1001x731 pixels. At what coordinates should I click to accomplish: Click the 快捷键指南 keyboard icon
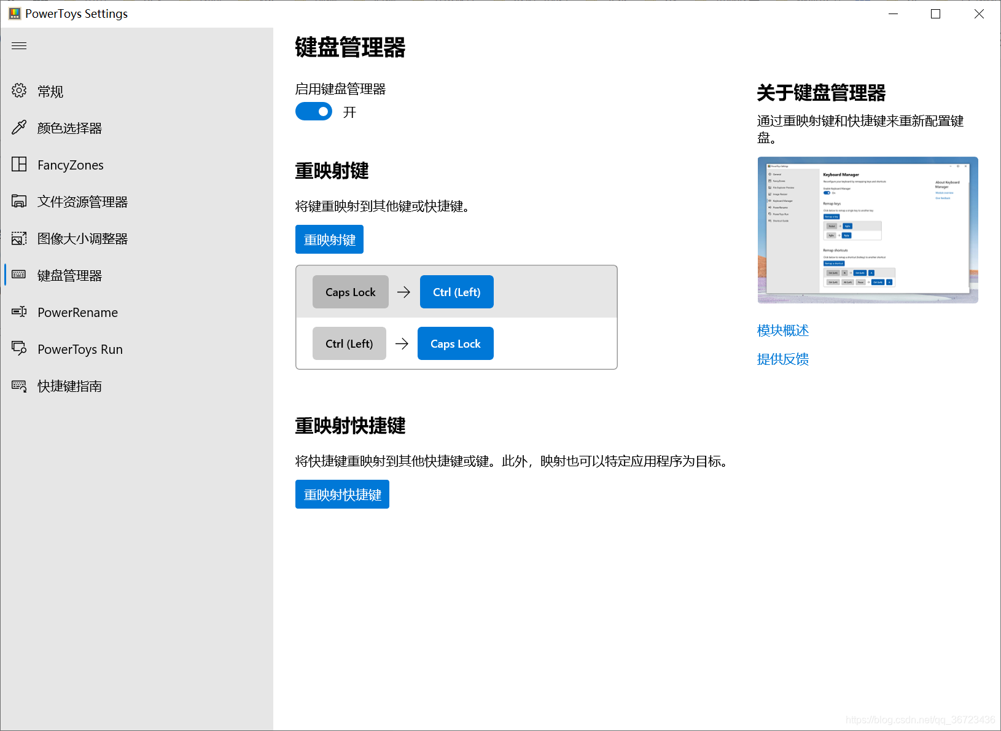19,386
